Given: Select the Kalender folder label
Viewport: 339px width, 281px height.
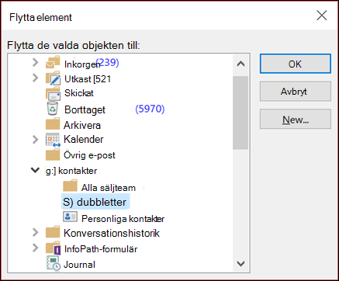Looking at the screenshot, I should coord(84,139).
